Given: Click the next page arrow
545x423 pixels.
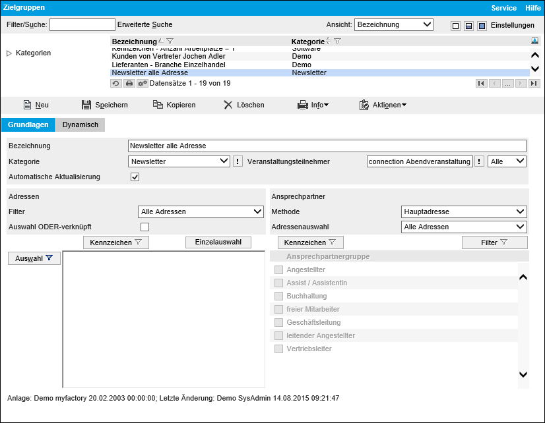Looking at the screenshot, I should (x=521, y=83).
